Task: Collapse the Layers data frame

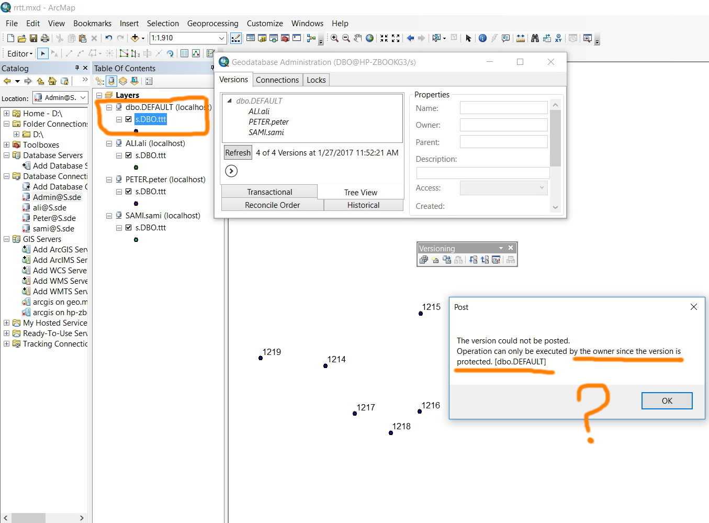Action: click(x=99, y=95)
